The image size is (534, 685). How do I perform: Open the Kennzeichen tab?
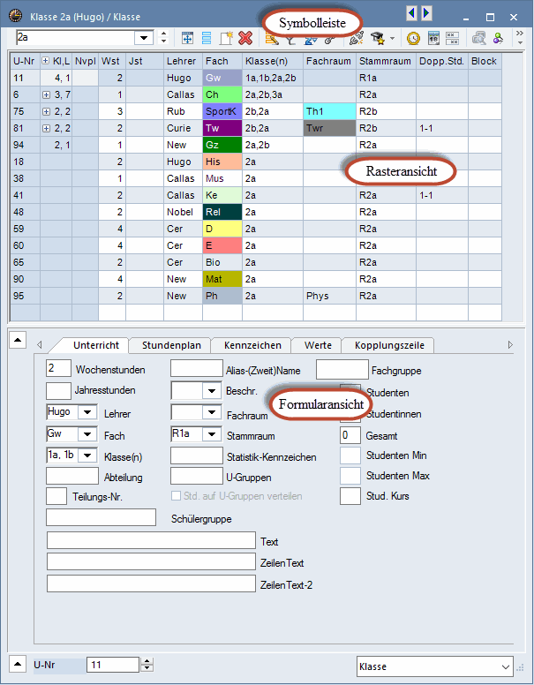[x=252, y=345]
